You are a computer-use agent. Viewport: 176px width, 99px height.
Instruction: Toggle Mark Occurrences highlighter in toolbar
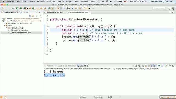(x=52, y=9)
